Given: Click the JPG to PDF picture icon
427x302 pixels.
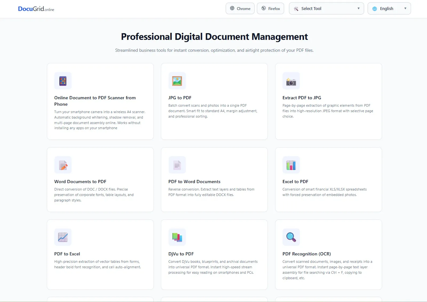Looking at the screenshot, I should coord(177,81).
